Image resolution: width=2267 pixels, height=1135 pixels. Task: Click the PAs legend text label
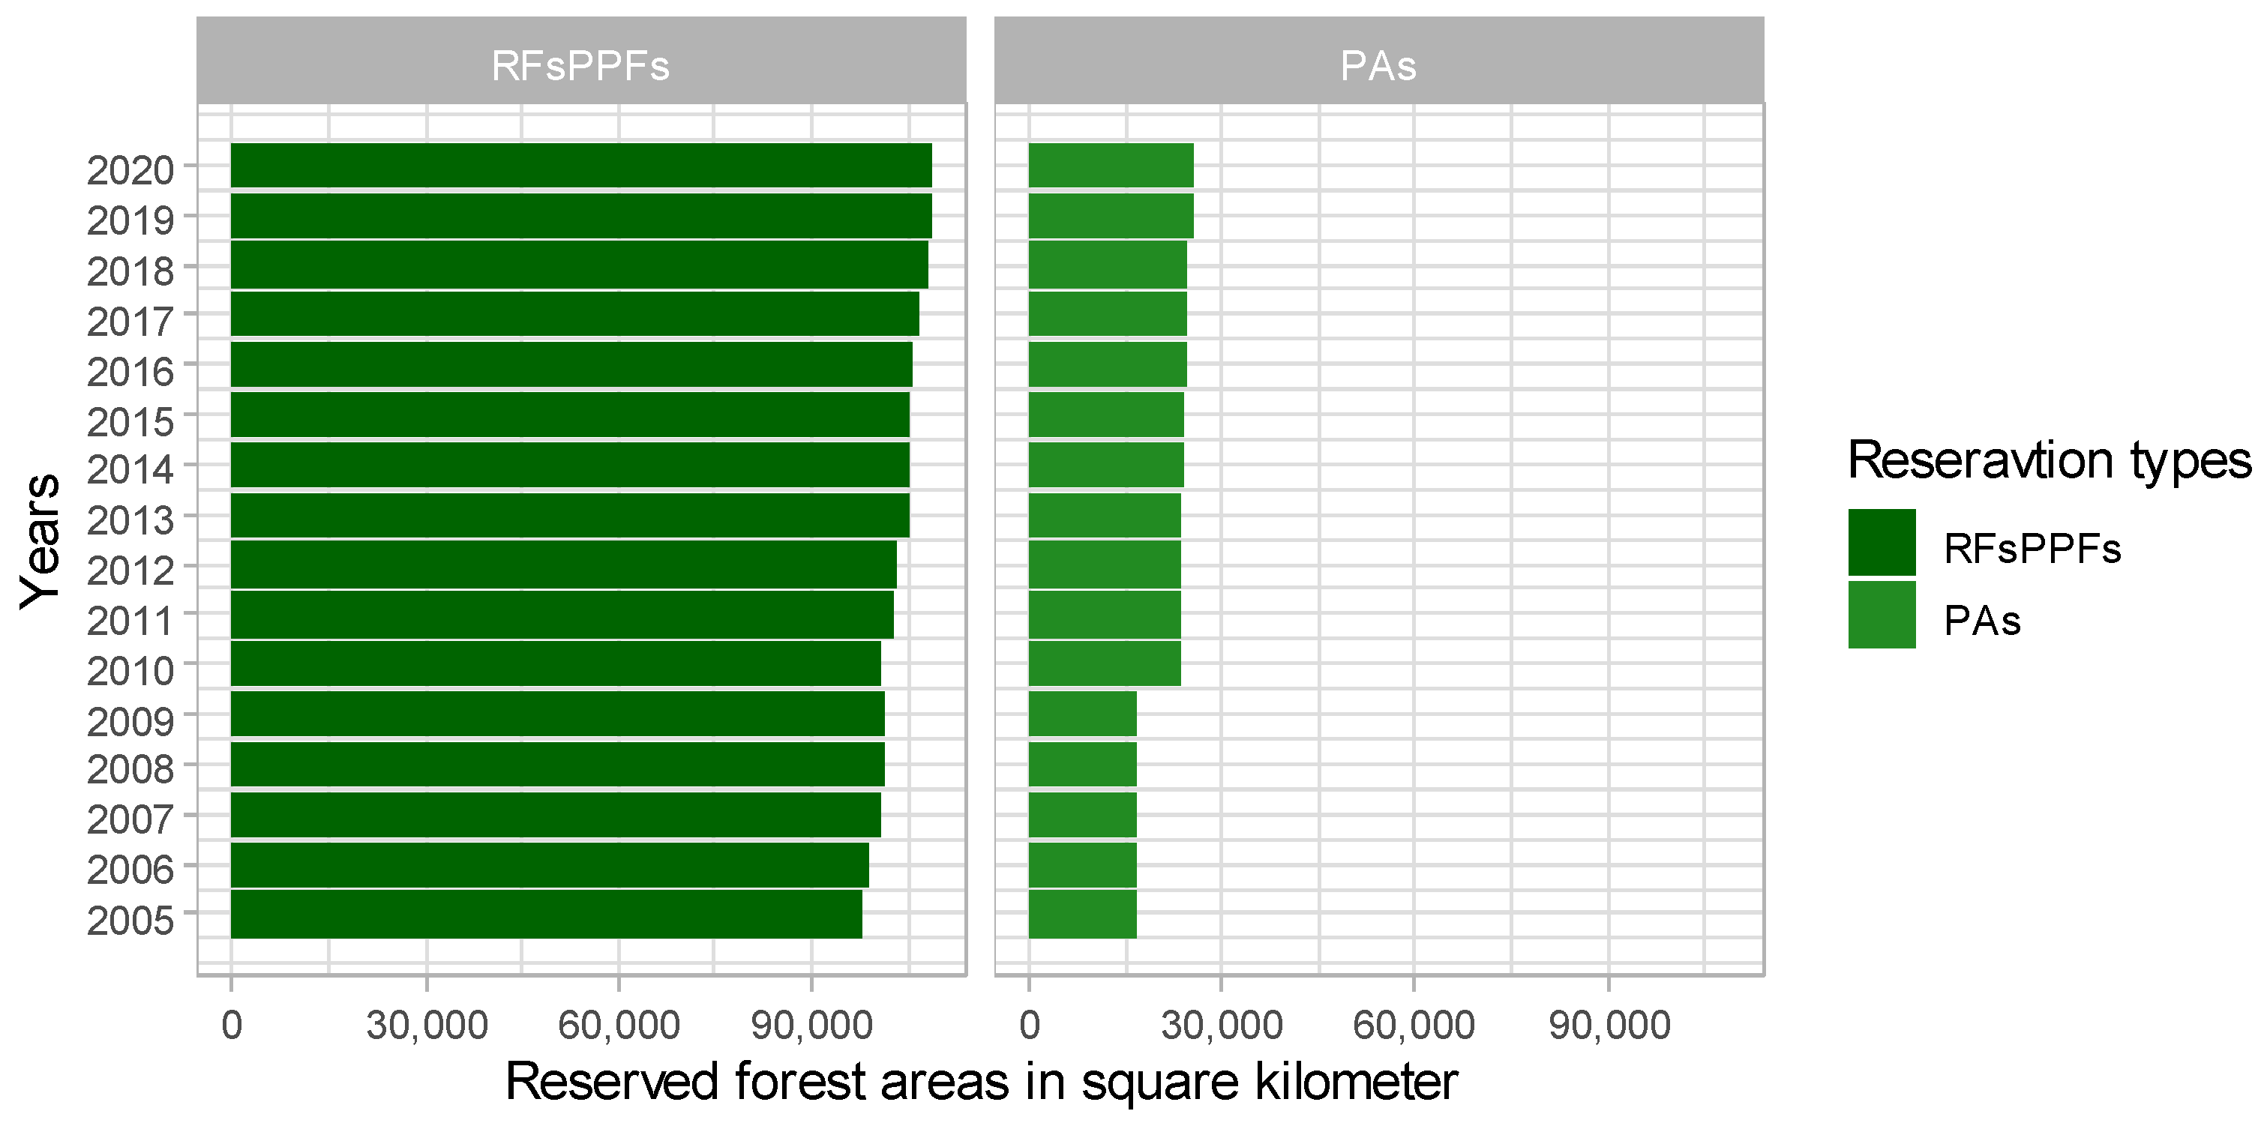point(1982,621)
